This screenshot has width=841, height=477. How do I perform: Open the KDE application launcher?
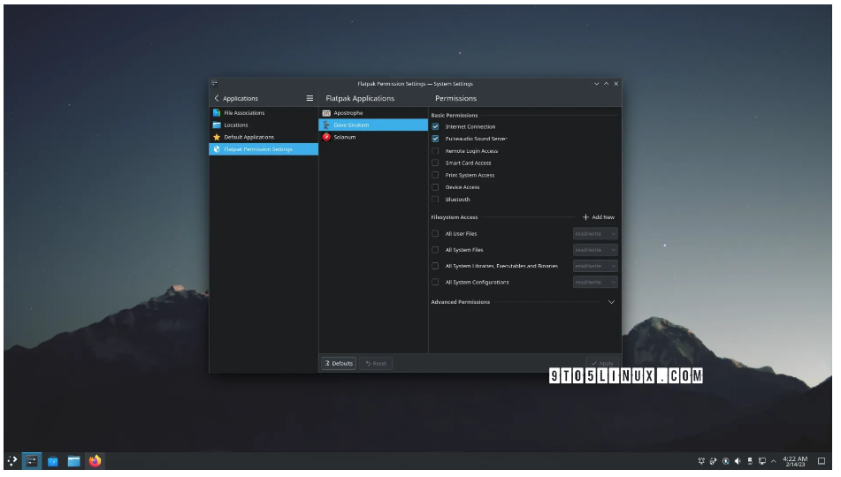tap(11, 461)
